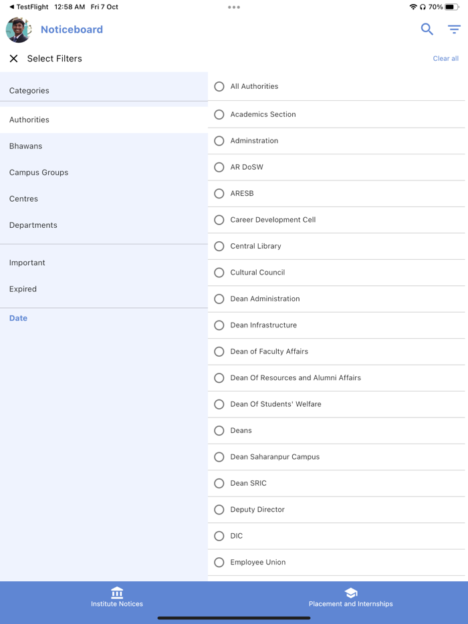The width and height of the screenshot is (468, 624).
Task: Tap the Institute Notices building icon
Action: pos(117,593)
